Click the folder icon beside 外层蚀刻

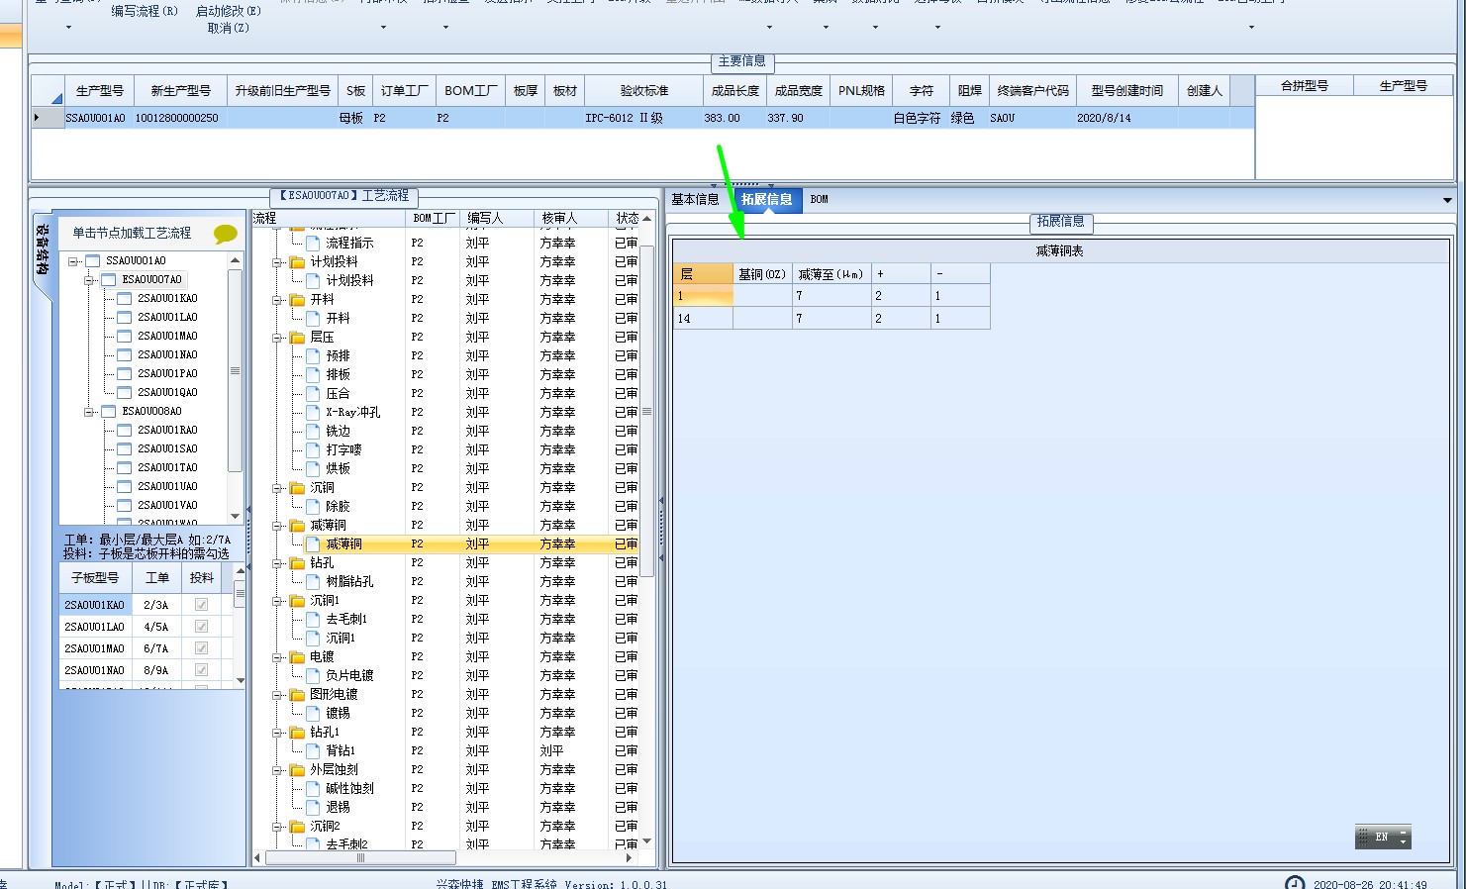(x=297, y=770)
